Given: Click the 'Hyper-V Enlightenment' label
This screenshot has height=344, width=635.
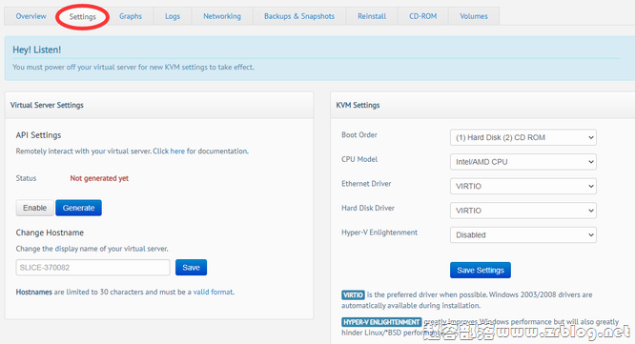Looking at the screenshot, I should coord(379,233).
